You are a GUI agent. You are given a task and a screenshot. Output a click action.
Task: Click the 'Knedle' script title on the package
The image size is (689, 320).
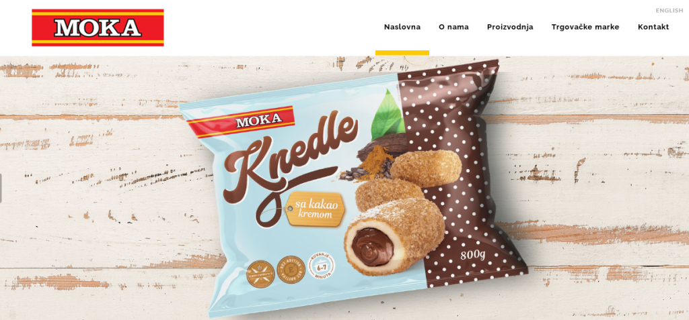(x=290, y=166)
